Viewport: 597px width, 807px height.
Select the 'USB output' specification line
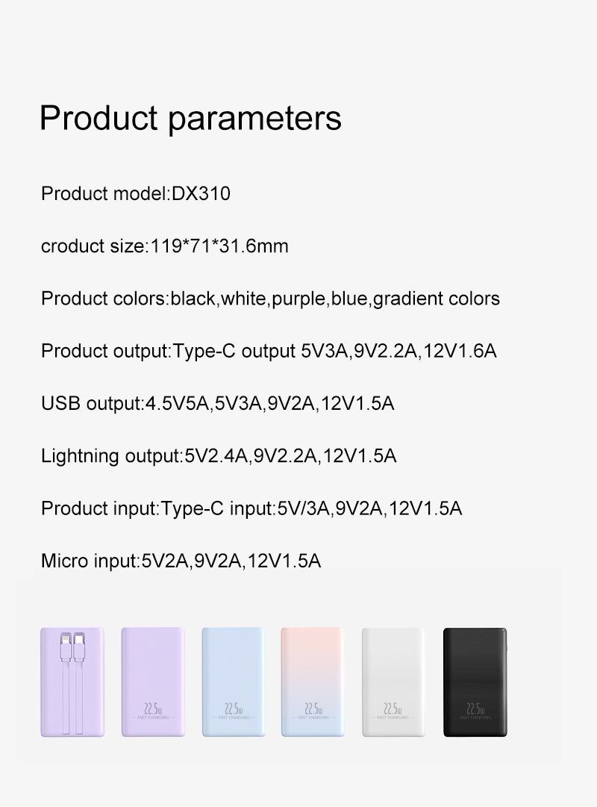click(x=217, y=404)
